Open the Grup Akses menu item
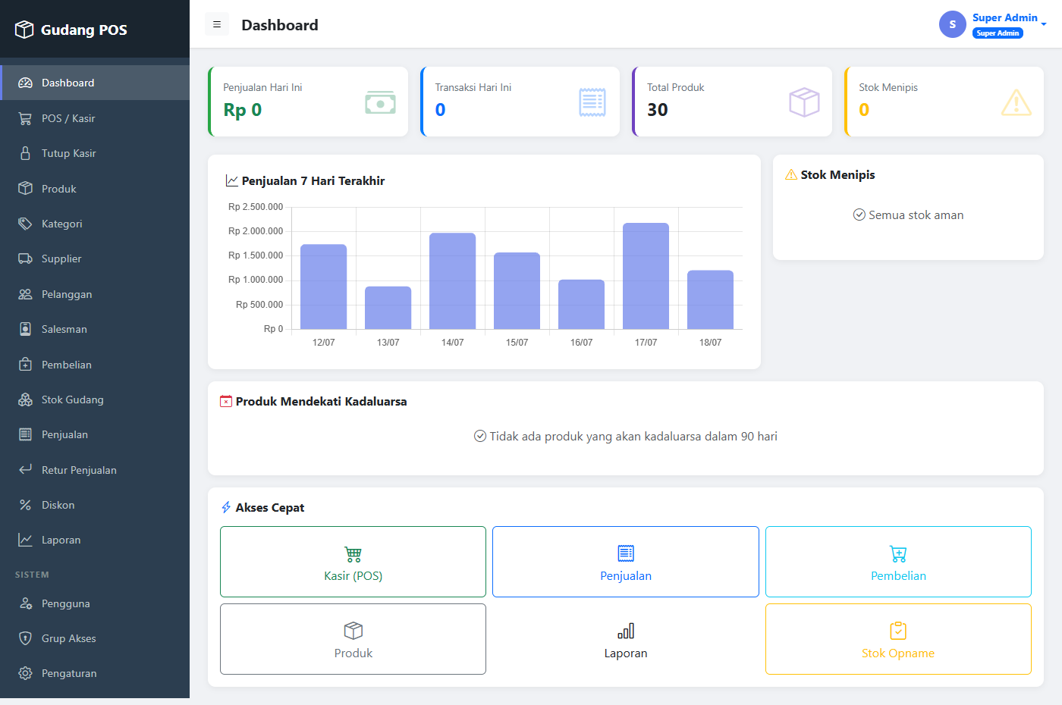The height and width of the screenshot is (705, 1062). pos(95,638)
